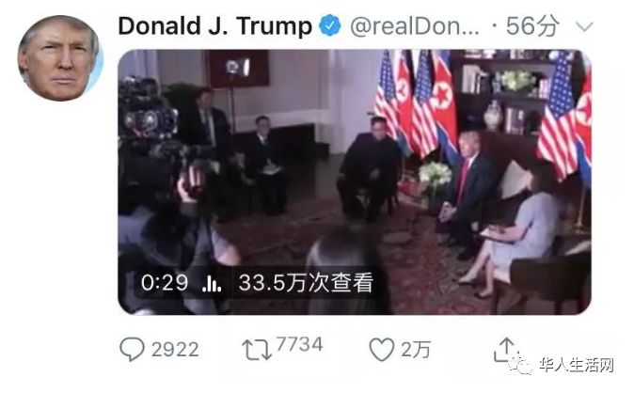Click the reply speech bubble icon
This screenshot has width=634, height=393.
(x=132, y=349)
